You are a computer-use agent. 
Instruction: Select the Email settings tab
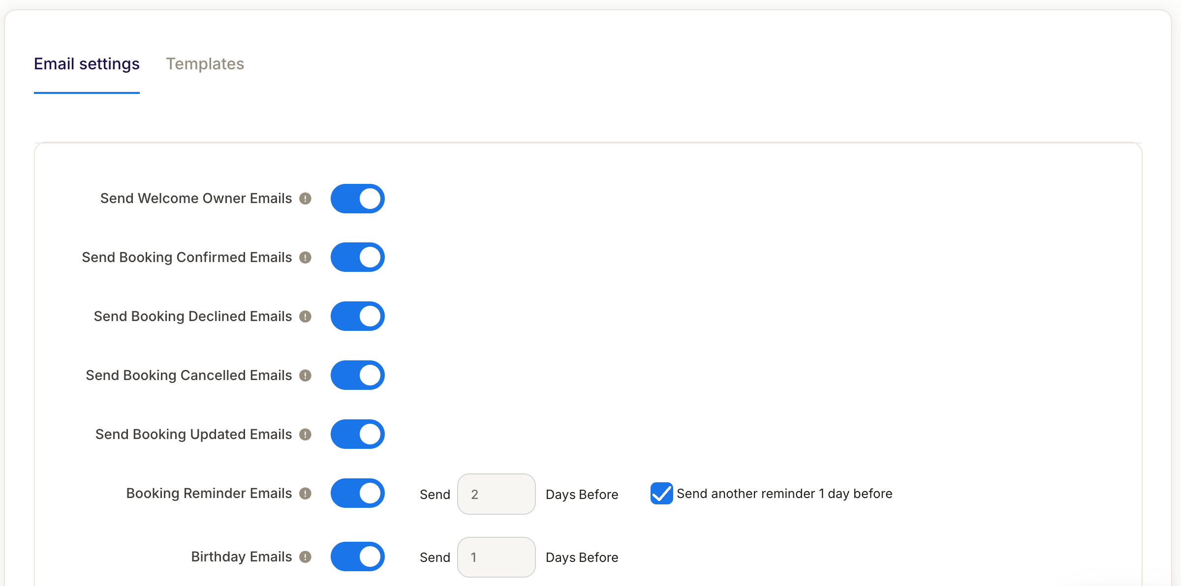tap(87, 64)
